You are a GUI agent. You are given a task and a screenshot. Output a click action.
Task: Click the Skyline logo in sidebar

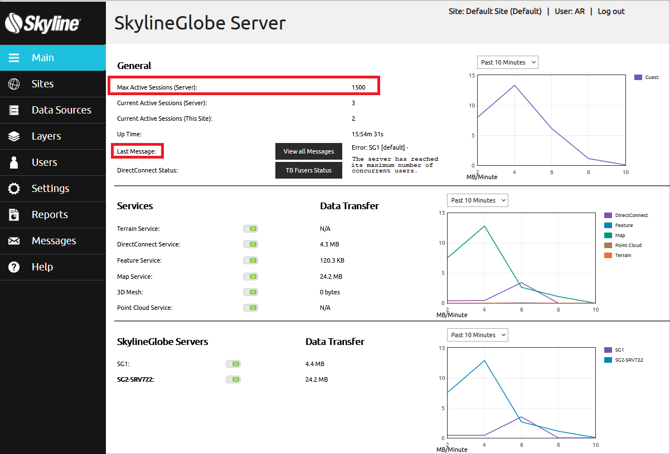pos(43,23)
